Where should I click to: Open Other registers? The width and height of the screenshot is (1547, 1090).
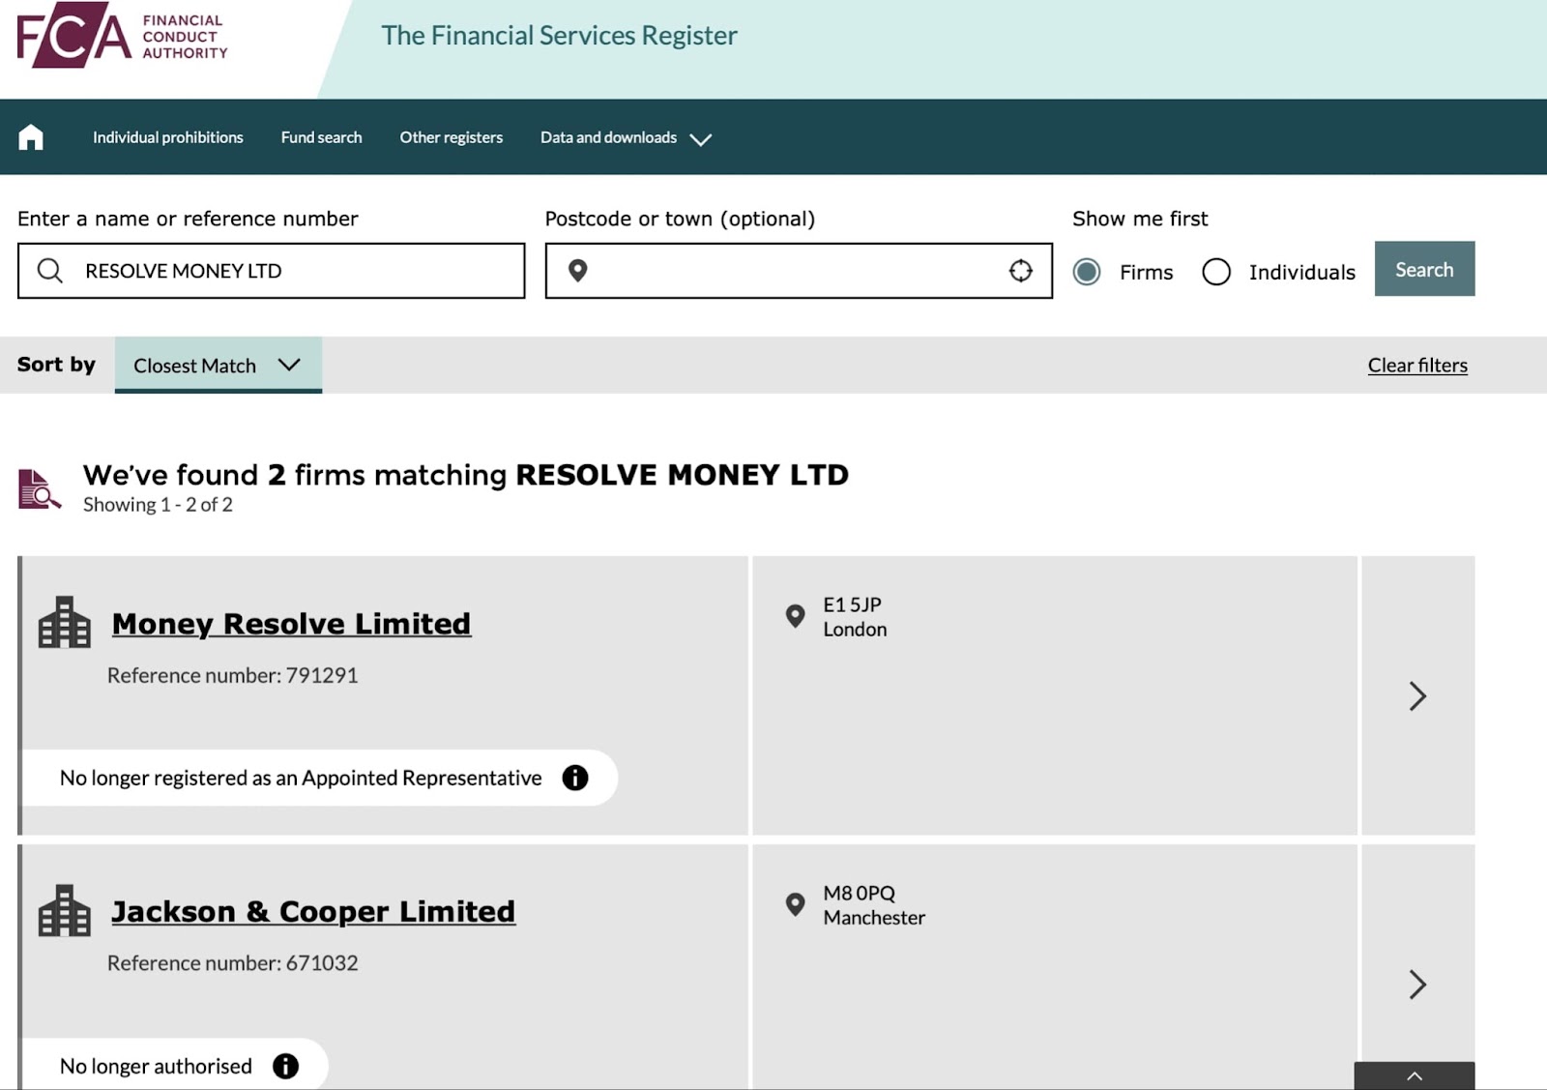tap(452, 137)
